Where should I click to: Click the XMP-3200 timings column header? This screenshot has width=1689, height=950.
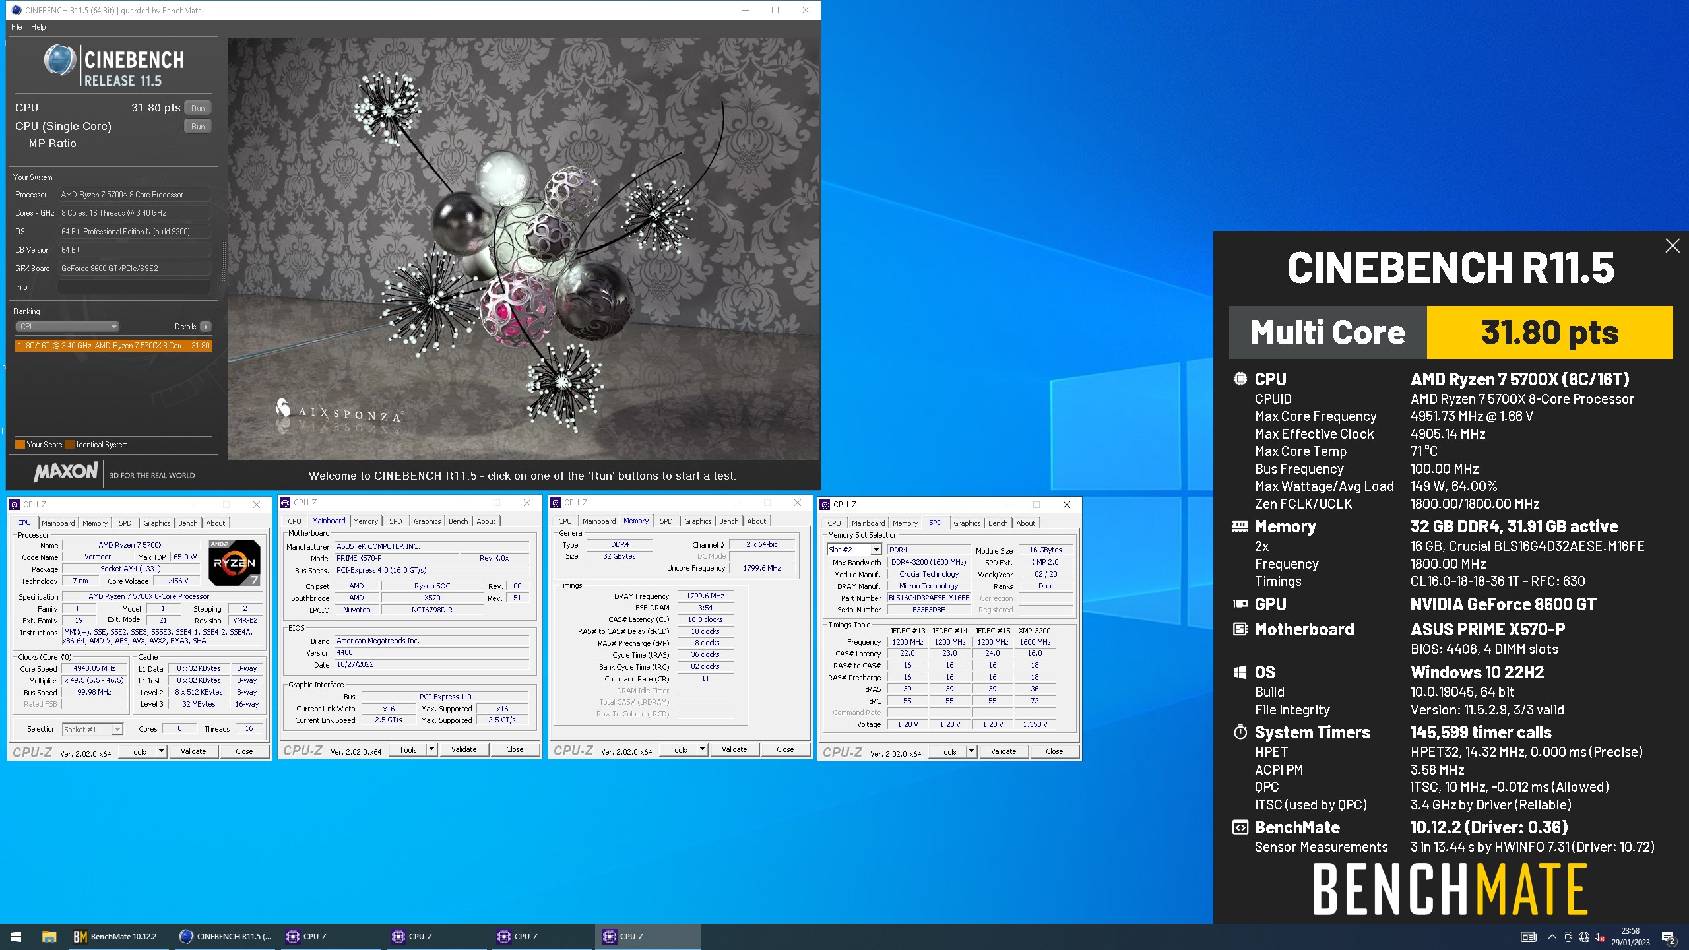(x=1035, y=631)
